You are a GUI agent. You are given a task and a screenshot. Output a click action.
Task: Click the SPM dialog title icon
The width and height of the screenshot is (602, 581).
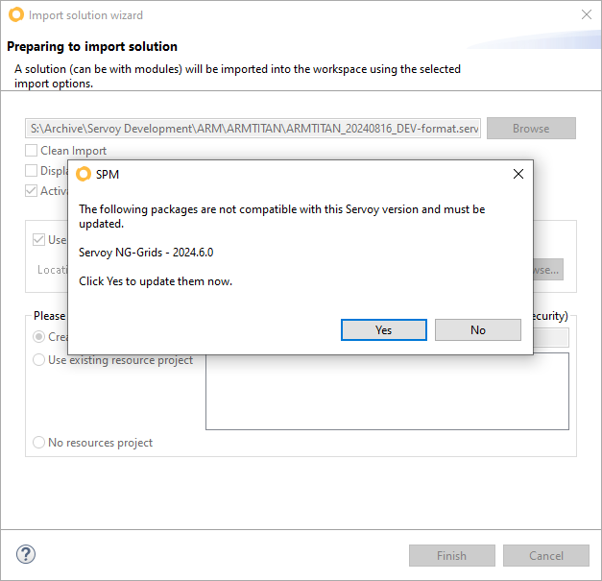(84, 174)
